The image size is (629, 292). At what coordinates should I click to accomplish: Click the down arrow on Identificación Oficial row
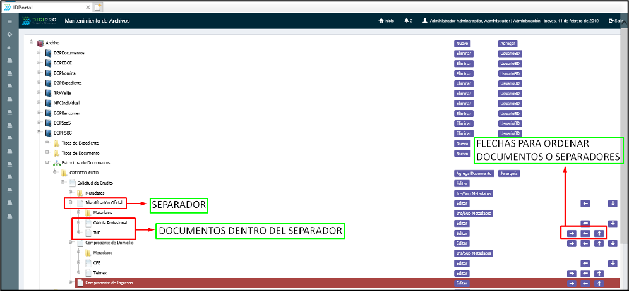tap(612, 203)
